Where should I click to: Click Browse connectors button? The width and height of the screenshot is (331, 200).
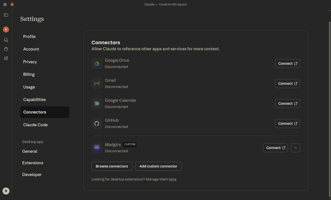point(112,166)
